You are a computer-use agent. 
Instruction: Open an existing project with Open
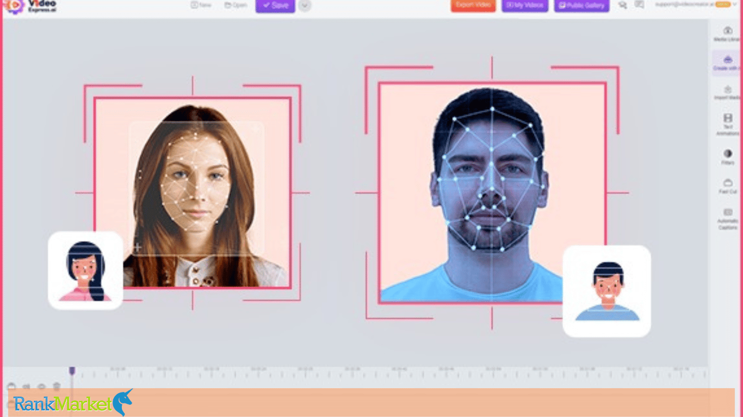(x=236, y=5)
